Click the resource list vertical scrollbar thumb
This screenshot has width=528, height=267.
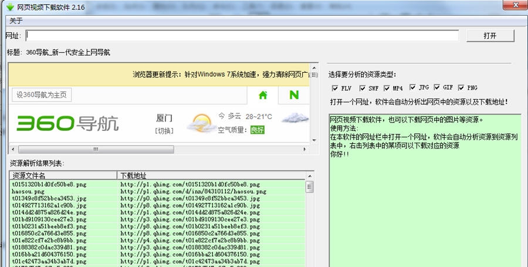(x=310, y=187)
